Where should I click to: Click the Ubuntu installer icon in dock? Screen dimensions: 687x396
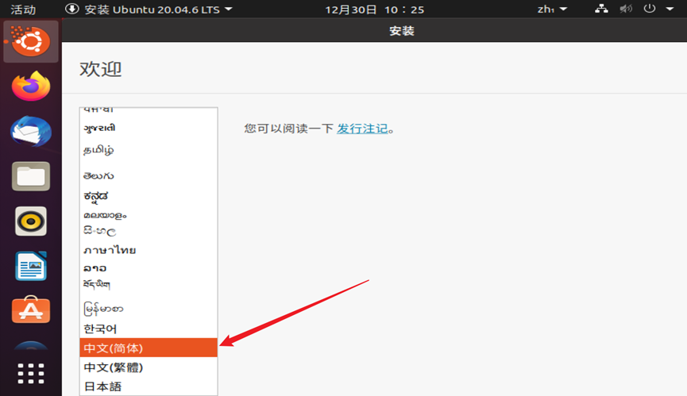(31, 41)
